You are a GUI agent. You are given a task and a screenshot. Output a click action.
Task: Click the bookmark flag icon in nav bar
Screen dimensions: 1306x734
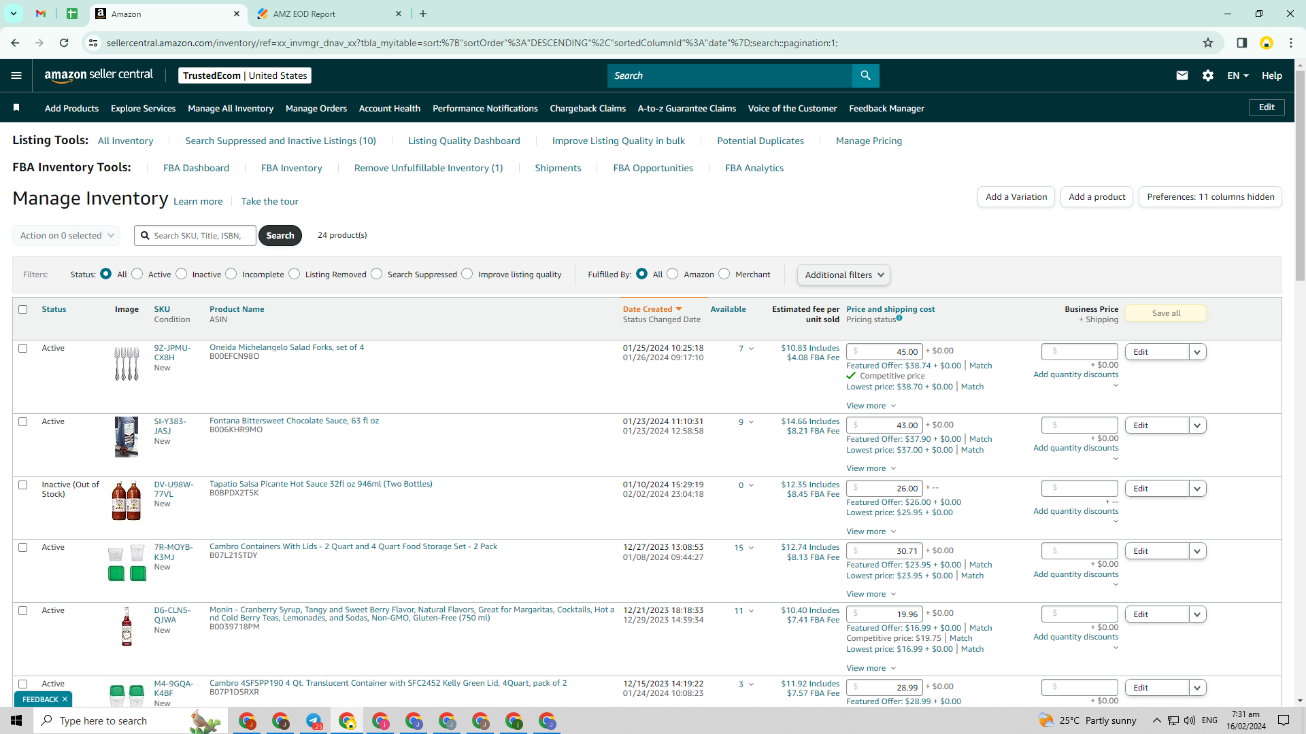16,107
